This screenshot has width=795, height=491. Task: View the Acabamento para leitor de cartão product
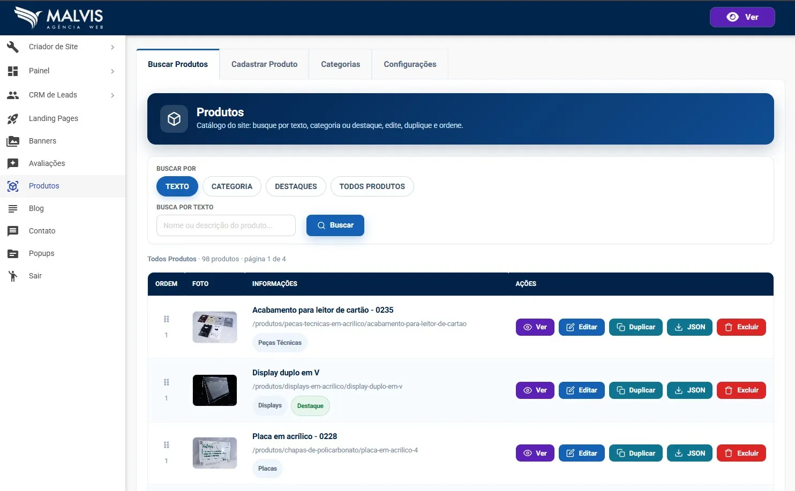535,327
